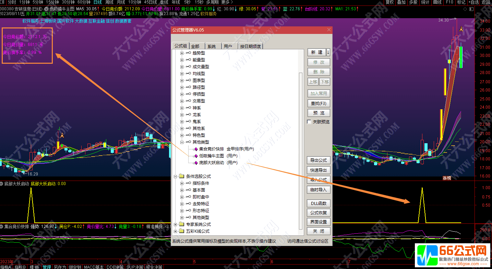Open F10 company information
492x269 pixels.
[x=449, y=2]
